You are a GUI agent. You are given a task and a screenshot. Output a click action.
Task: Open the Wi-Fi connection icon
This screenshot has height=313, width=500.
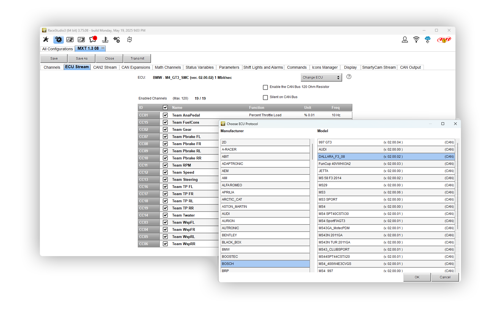(x=416, y=40)
